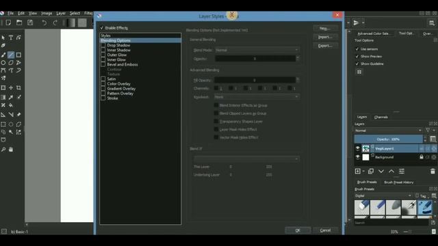Toggle Use sensors checkbox
This screenshot has height=246, width=438.
[x=357, y=49]
